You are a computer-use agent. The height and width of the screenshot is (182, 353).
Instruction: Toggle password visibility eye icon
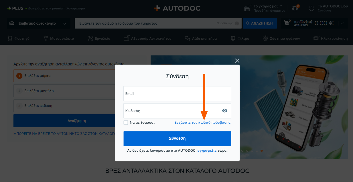click(225, 111)
